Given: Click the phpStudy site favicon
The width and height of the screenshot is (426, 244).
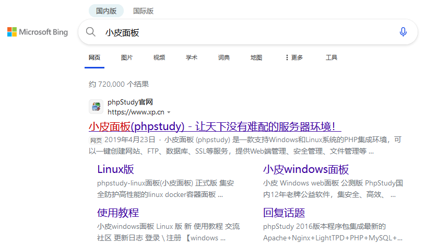Looking at the screenshot, I should 96,107.
